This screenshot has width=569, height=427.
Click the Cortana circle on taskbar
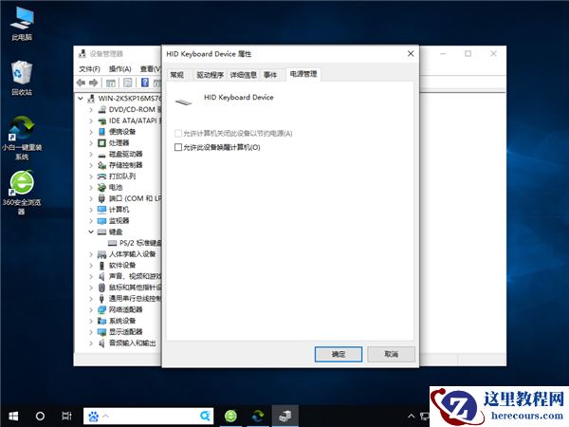(40, 416)
